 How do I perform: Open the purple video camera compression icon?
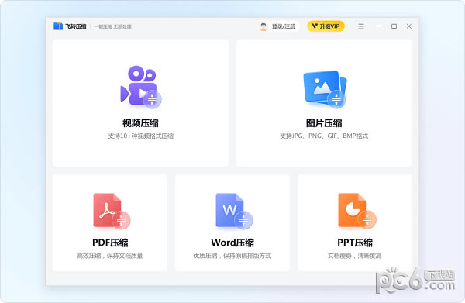[141, 87]
